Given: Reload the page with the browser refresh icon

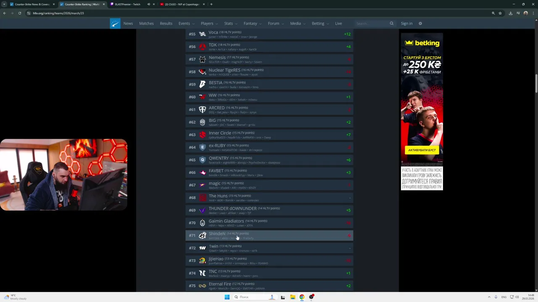Looking at the screenshot, I should click(19, 13).
